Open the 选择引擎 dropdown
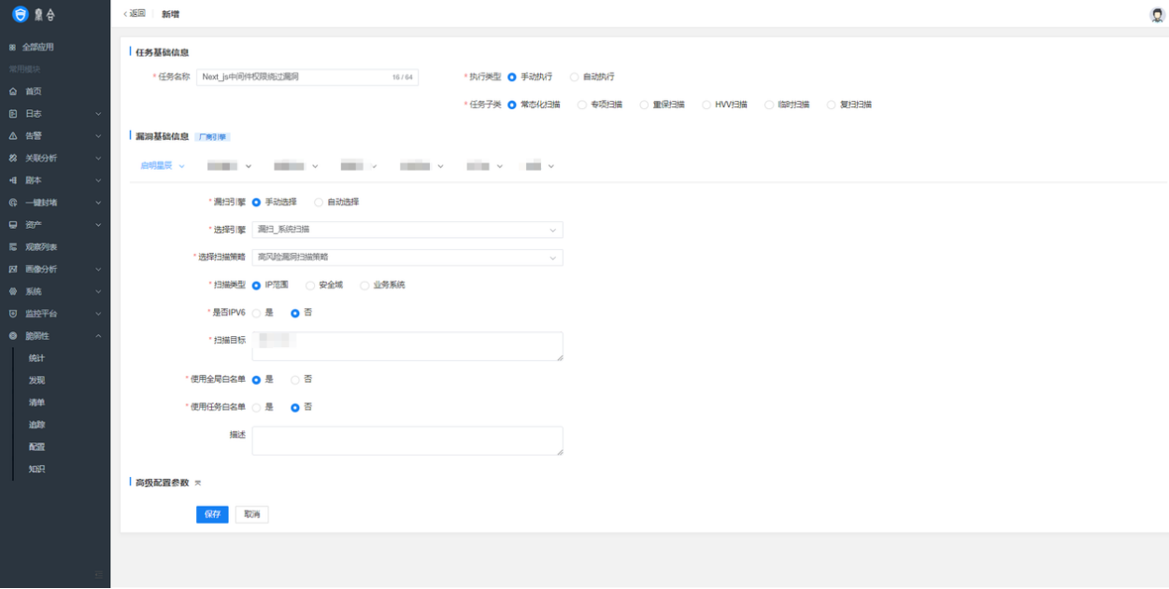 [407, 230]
